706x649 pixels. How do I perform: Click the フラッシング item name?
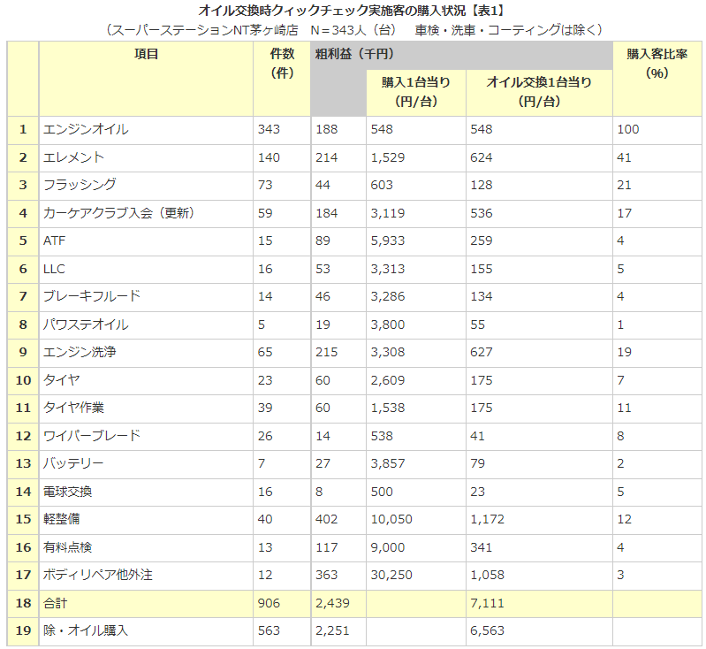(80, 185)
